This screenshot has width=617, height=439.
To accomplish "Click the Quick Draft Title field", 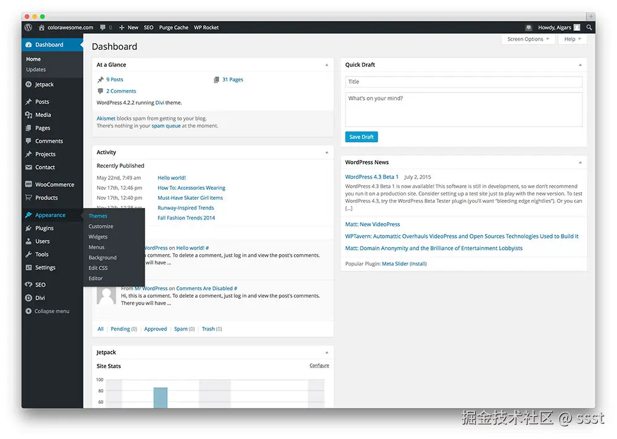I will point(463,82).
